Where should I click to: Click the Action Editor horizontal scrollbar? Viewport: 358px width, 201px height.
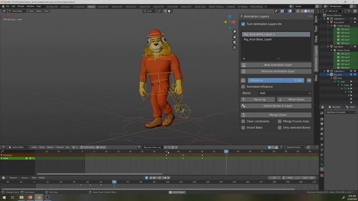pyautogui.click(x=99, y=174)
